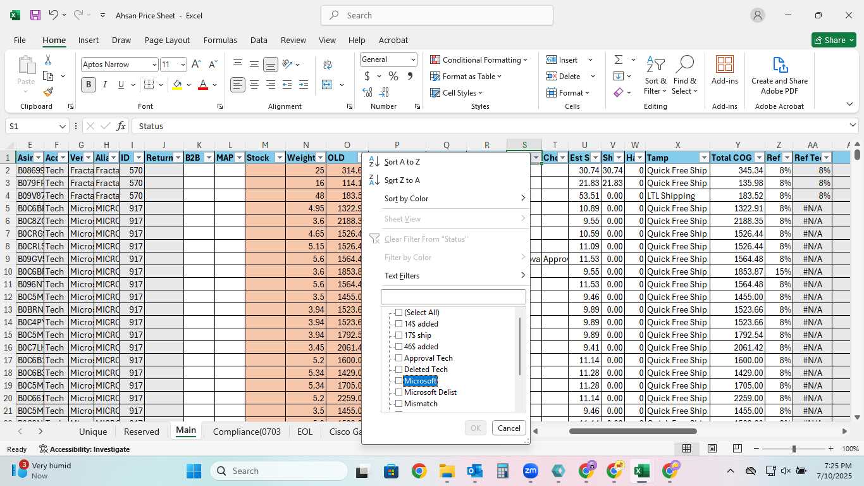Image resolution: width=864 pixels, height=486 pixels.
Task: Open Zoom app in taskbar
Action: point(530,471)
